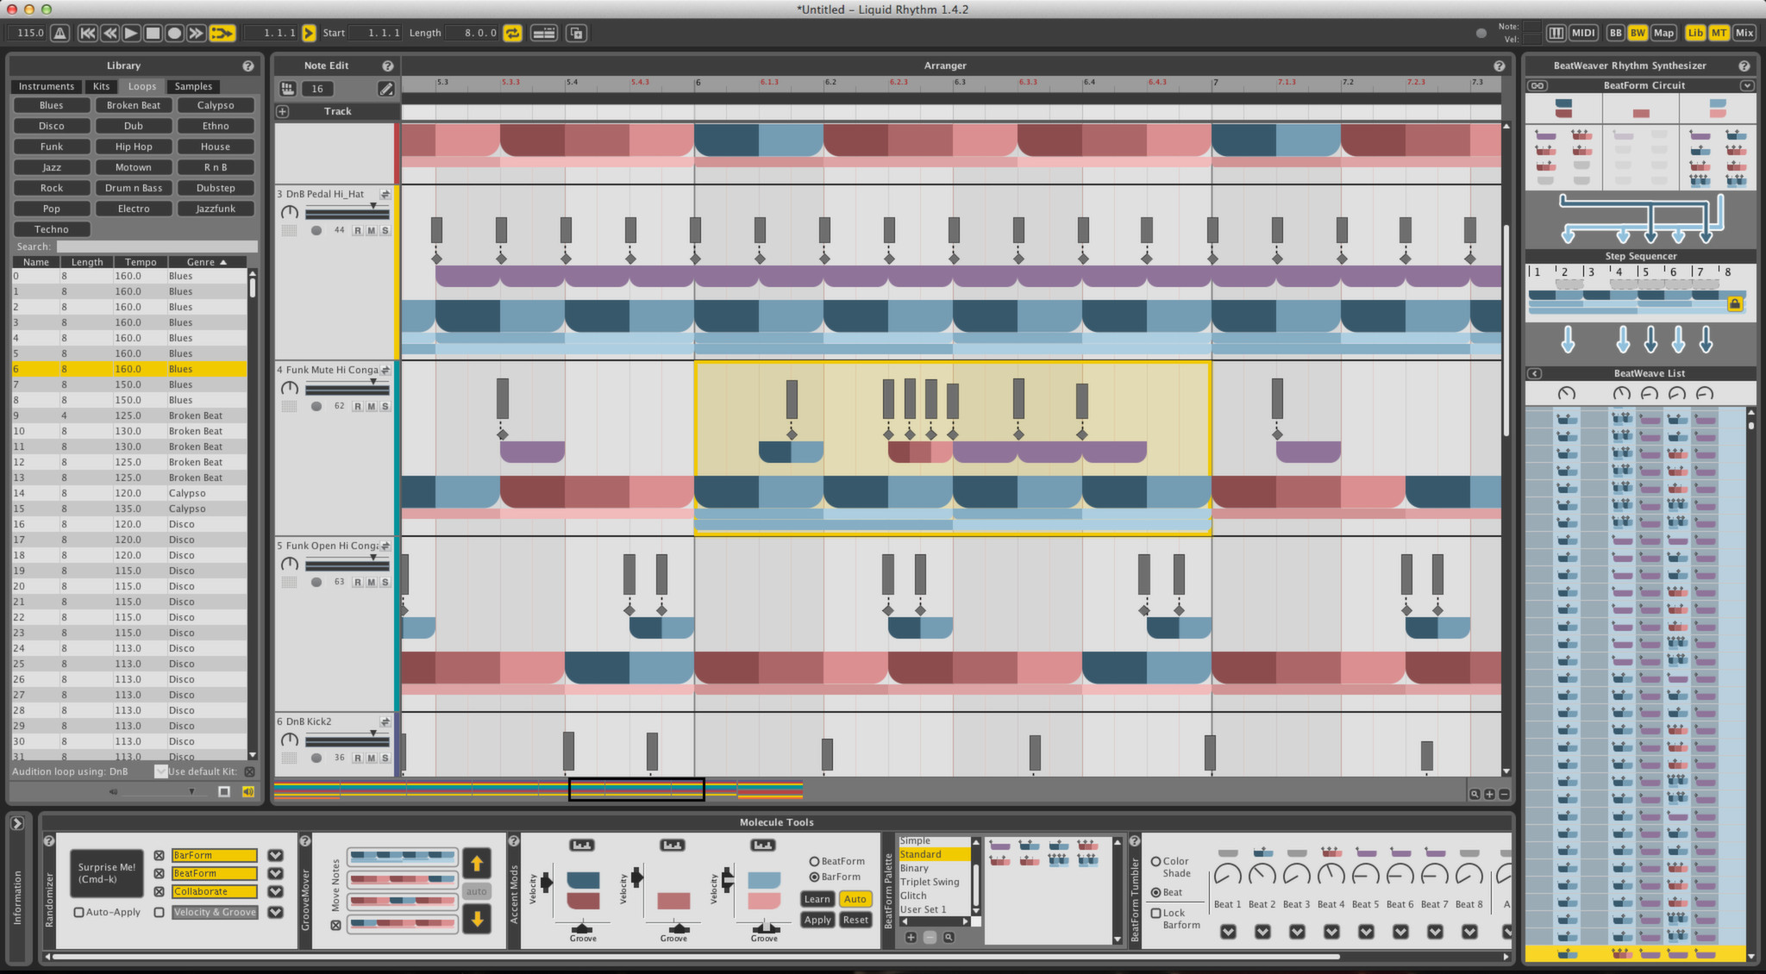Select the Record icon in transport bar
This screenshot has height=974, width=1766.
tap(175, 33)
